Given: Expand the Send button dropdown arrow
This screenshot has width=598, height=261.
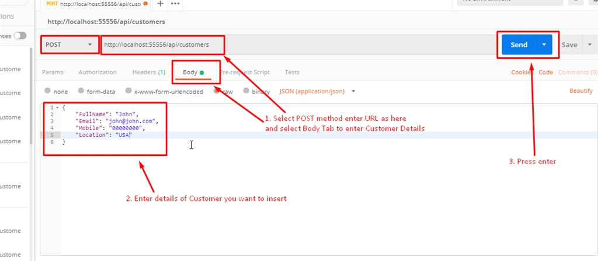Looking at the screenshot, I should (x=544, y=44).
